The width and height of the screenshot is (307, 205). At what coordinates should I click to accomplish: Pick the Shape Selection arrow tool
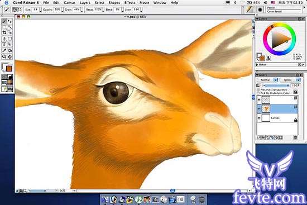(x=10, y=44)
